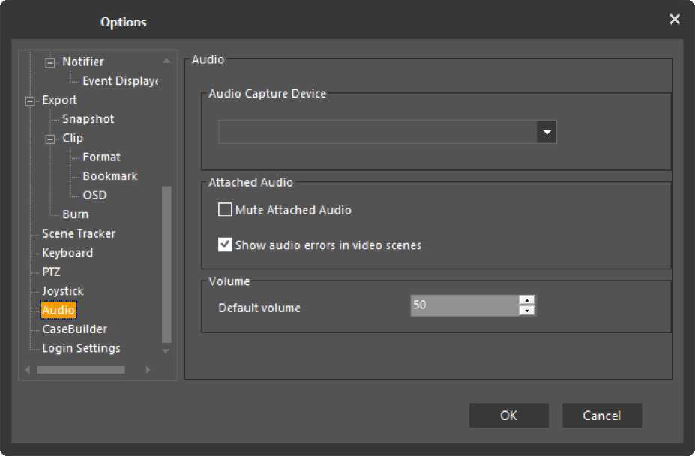The width and height of the screenshot is (695, 456).
Task: Collapse the Notifier tree node
Action: [x=50, y=62]
